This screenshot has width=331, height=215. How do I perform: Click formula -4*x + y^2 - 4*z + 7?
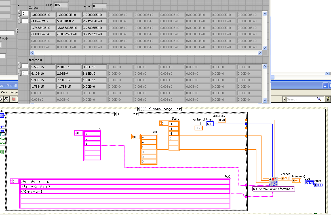(125, 187)
